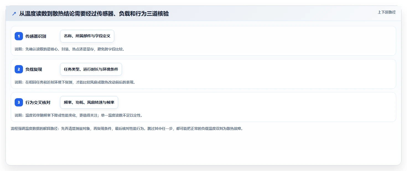Open the 任务类型、运行时长与环境条件 chip

(91, 69)
